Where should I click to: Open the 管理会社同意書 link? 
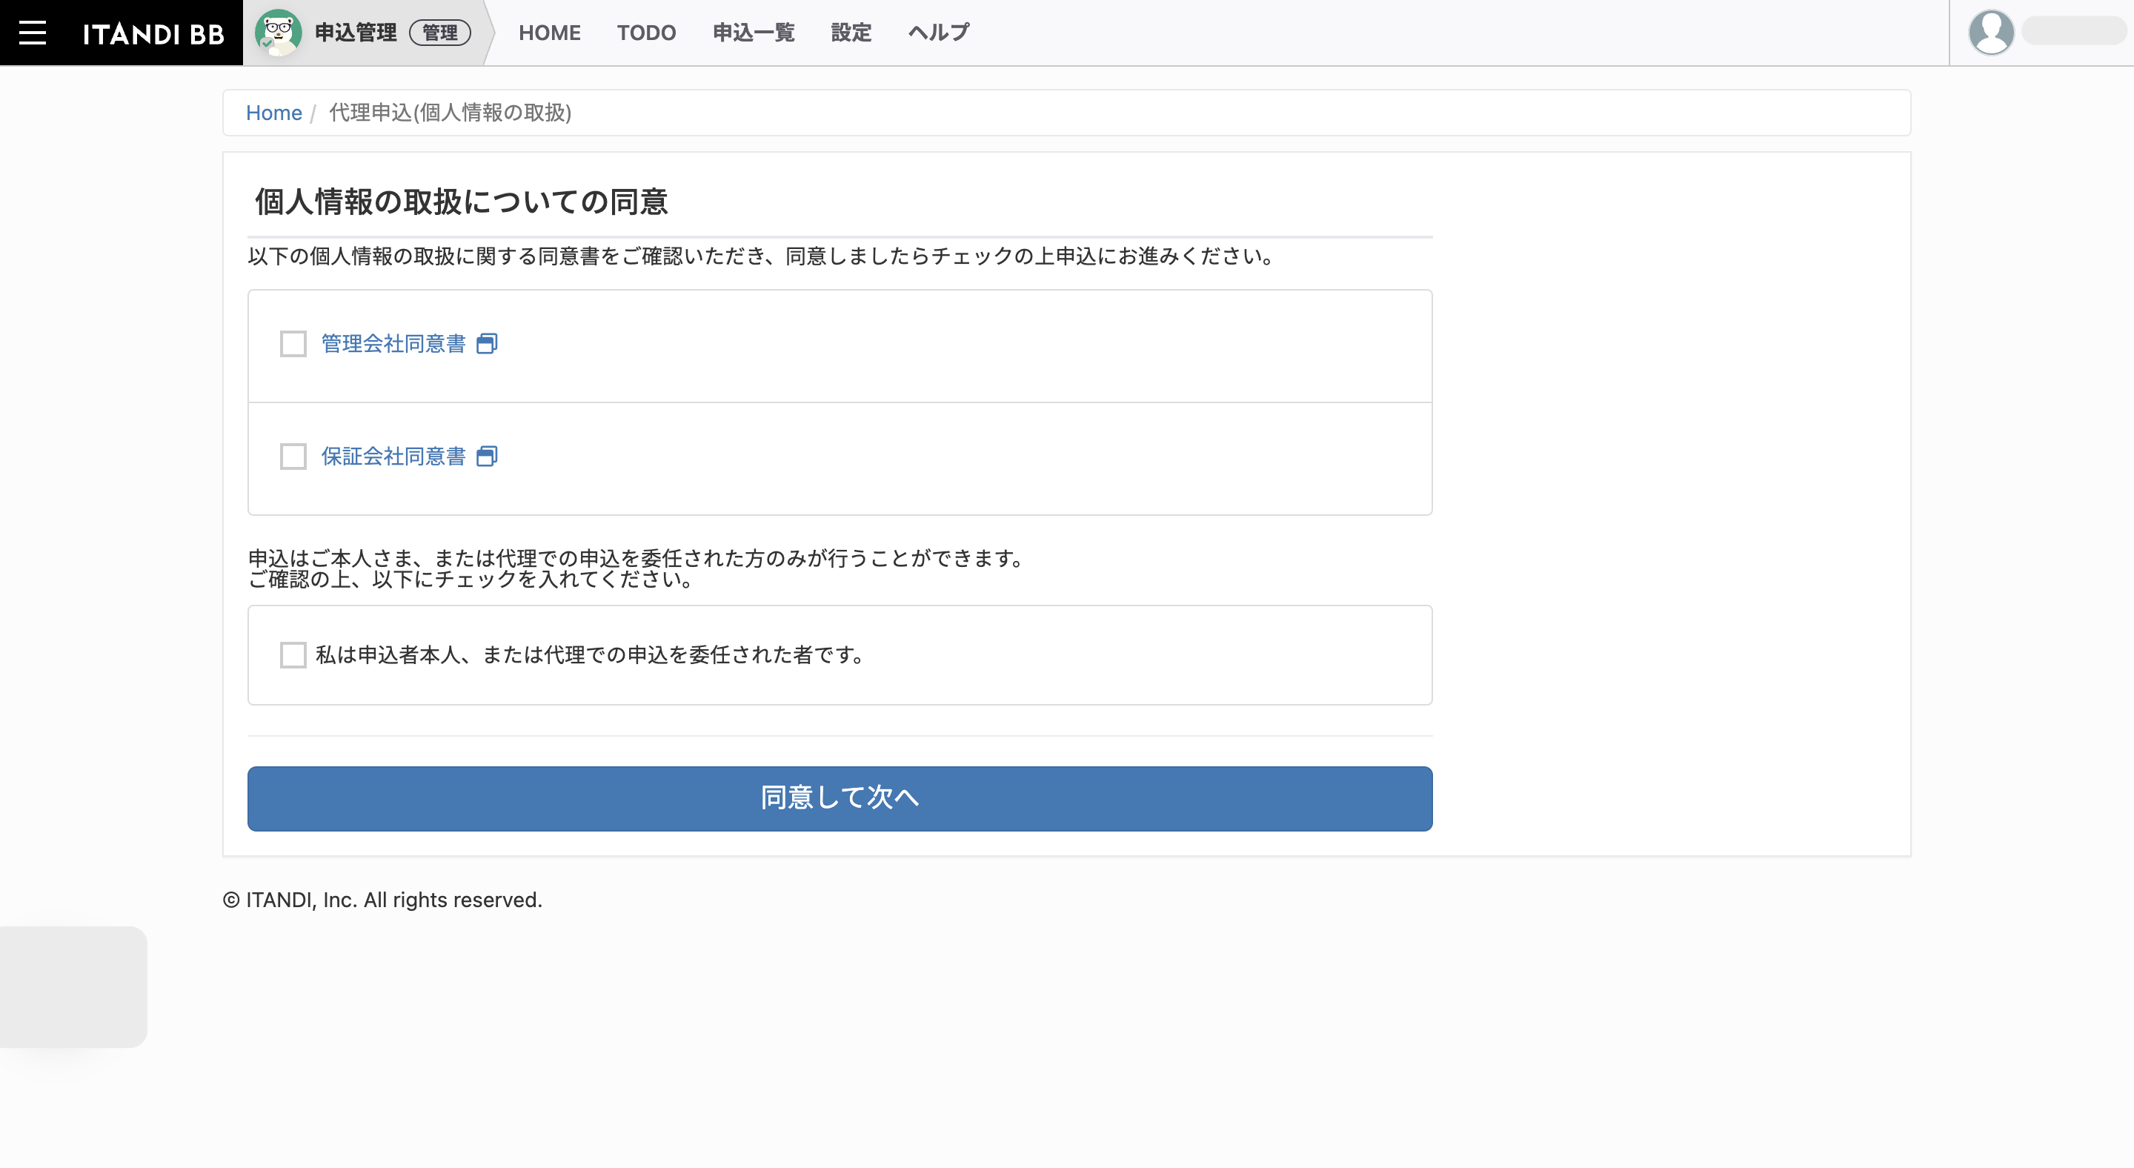[x=393, y=344]
